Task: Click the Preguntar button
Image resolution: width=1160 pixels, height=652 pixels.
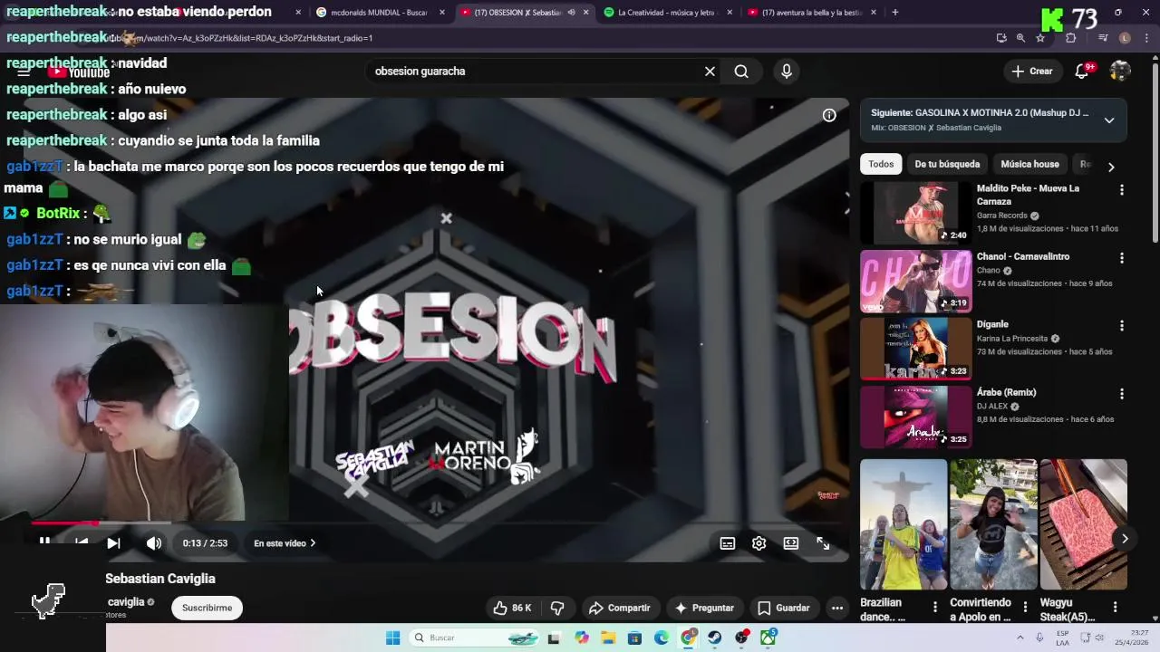Action: [x=704, y=608]
